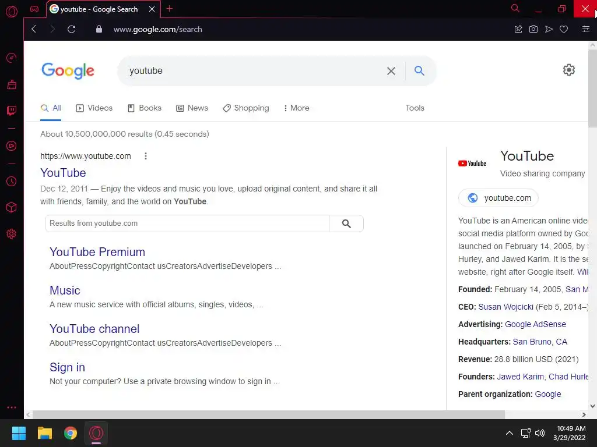The height and width of the screenshot is (447, 597).
Task: Open Jawed Karim founder link
Action: (520, 377)
